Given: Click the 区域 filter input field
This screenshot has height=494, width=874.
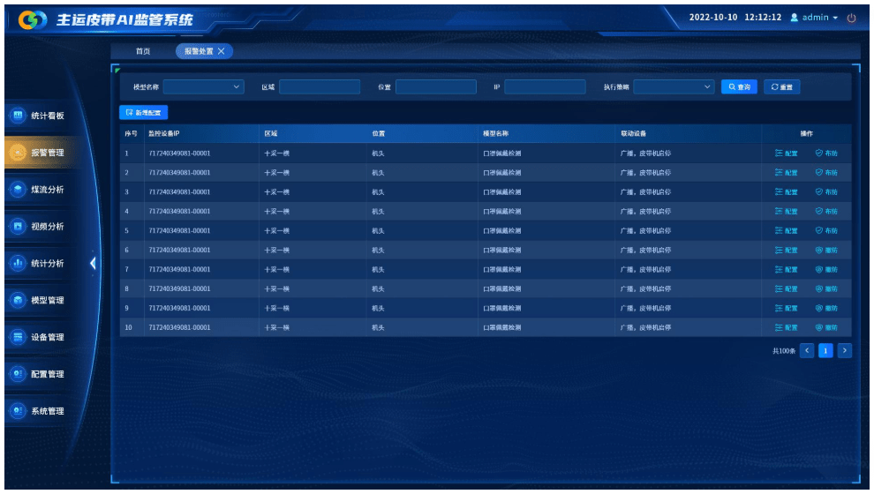Looking at the screenshot, I should click(320, 86).
